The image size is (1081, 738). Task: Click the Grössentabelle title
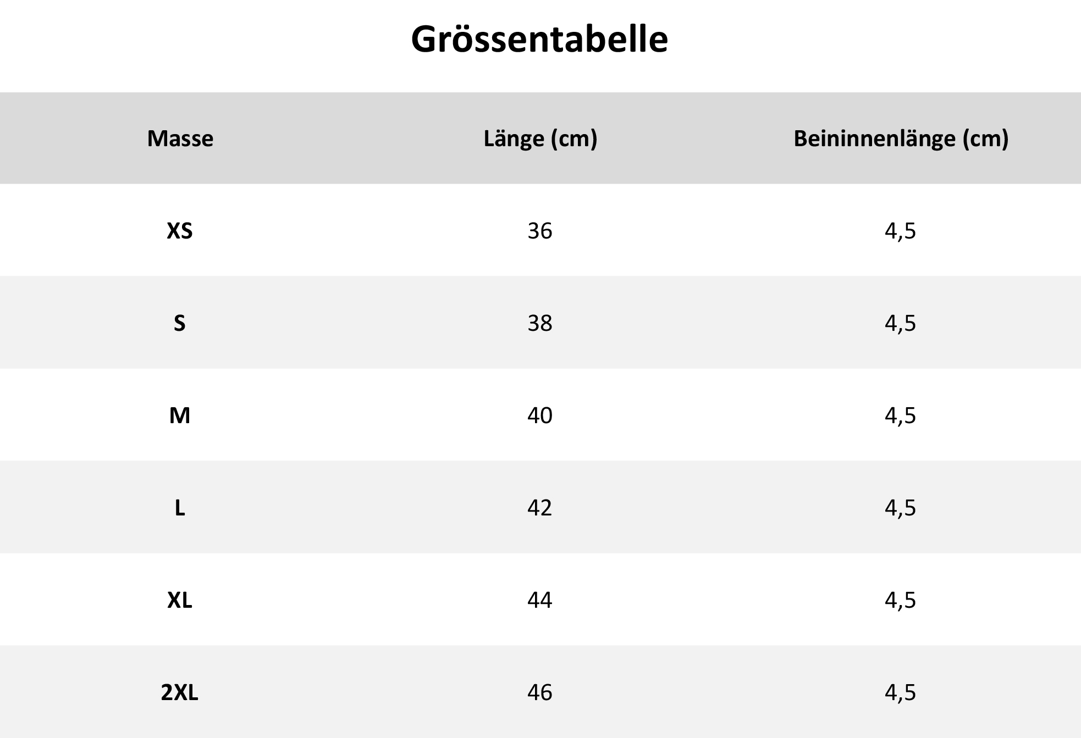click(x=539, y=40)
